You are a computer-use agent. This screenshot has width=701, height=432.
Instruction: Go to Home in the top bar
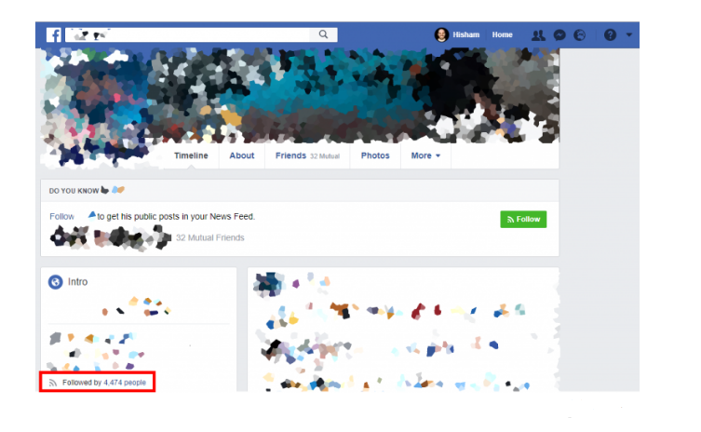[x=502, y=34]
